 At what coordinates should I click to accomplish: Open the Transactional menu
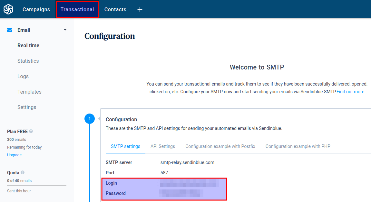(77, 9)
